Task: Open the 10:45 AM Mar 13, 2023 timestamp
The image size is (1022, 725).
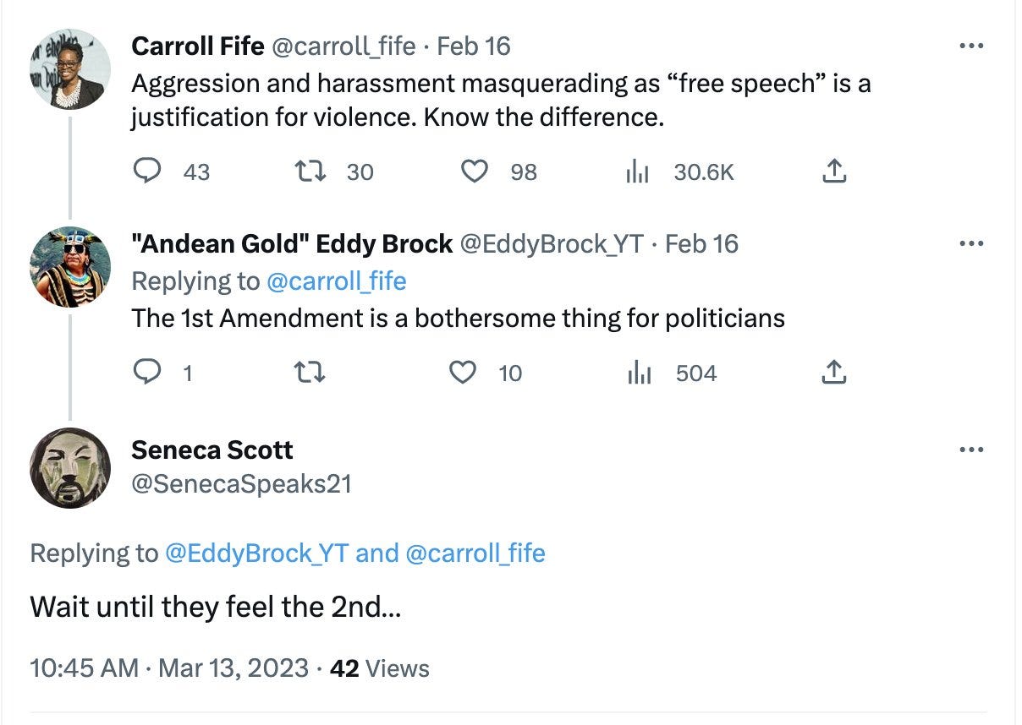Action: pos(169,668)
